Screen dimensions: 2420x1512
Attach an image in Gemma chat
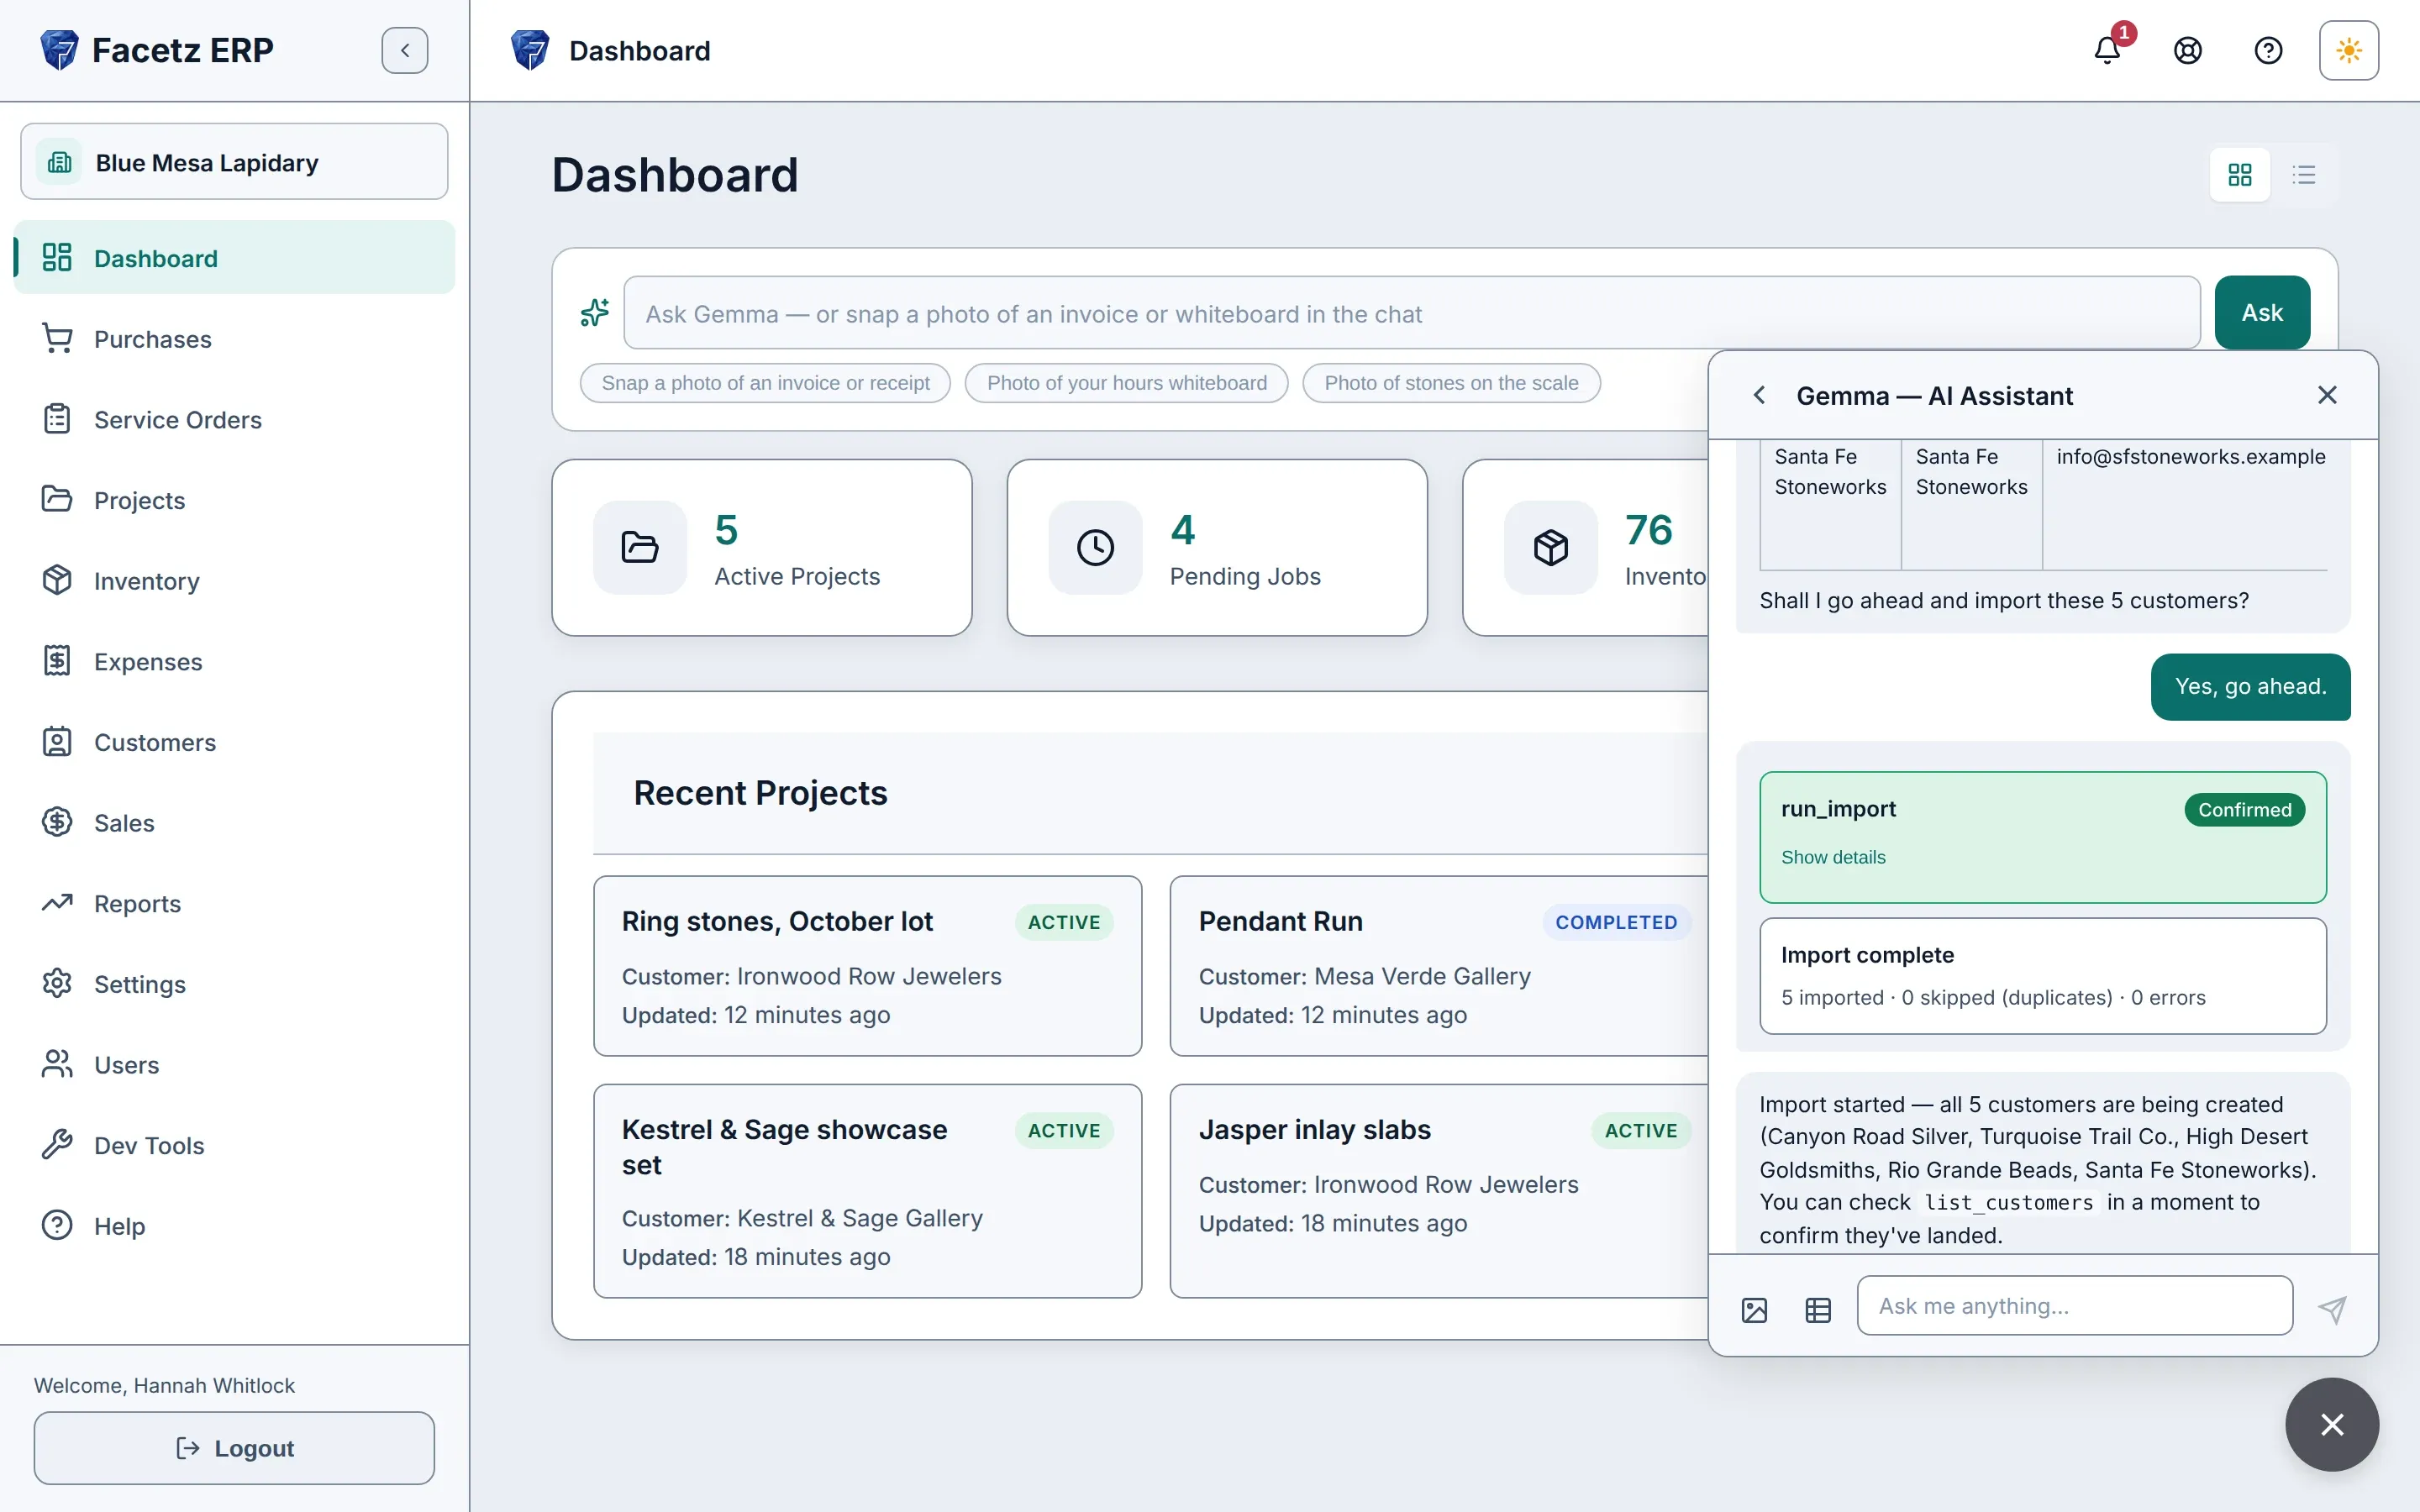(x=1754, y=1310)
